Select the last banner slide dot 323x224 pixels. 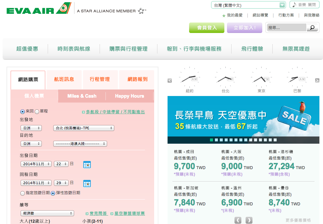[x=275, y=140]
